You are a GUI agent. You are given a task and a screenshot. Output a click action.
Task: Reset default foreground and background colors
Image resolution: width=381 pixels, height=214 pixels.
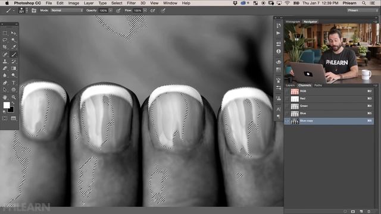point(4,112)
